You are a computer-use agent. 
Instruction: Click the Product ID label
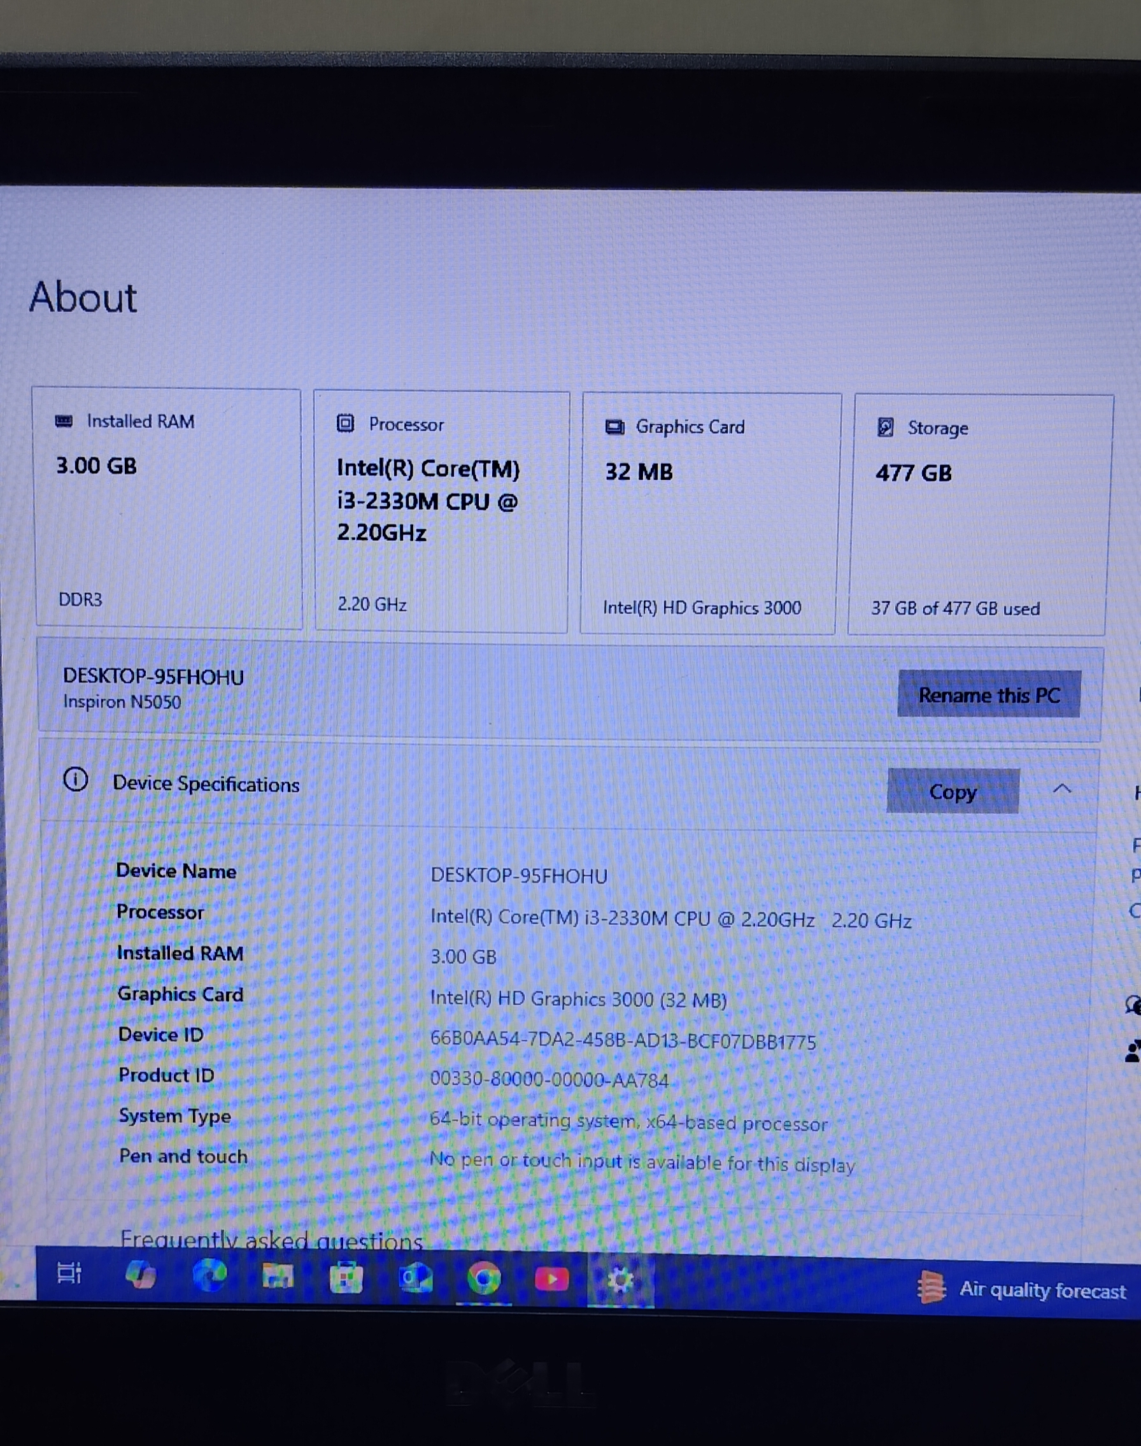click(x=166, y=1075)
